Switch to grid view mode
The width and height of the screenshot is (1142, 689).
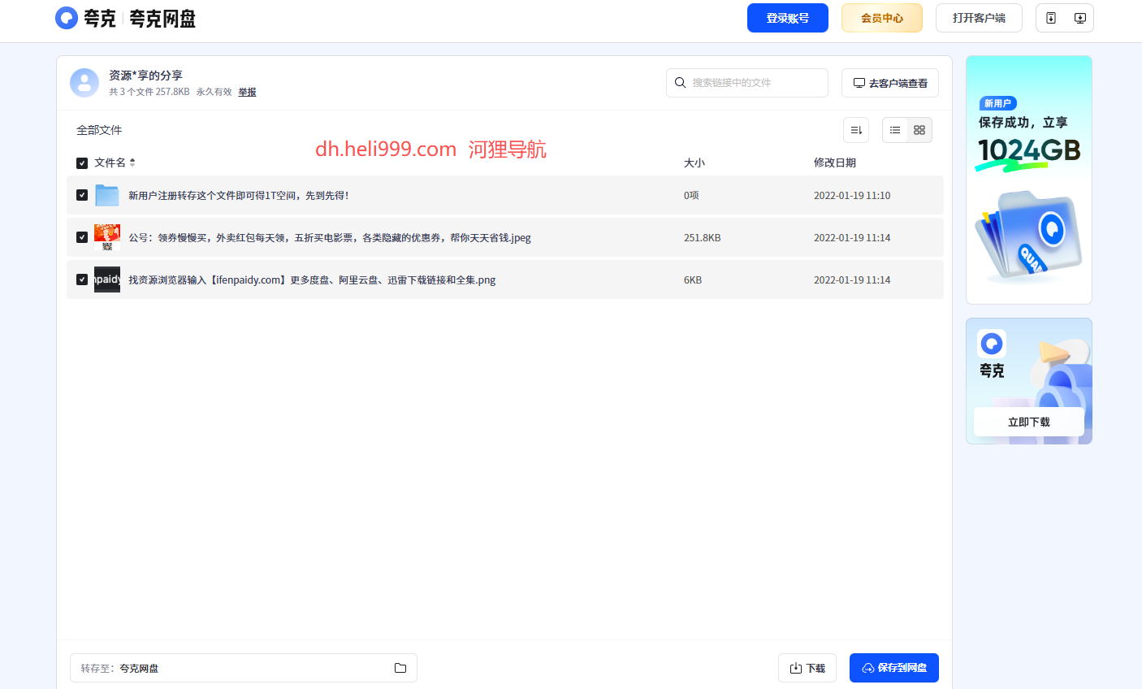click(919, 129)
